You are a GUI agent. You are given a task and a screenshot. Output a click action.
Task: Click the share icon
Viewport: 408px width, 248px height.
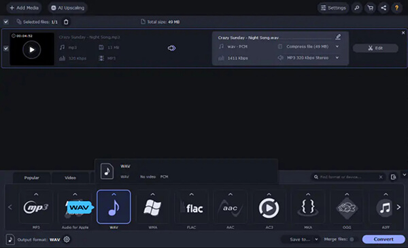384,7
